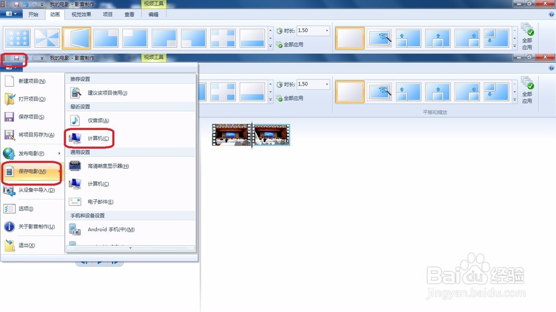This screenshot has width=556, height=312.
Task: Expand the pan and zoom gallery in the upper ribbon
Action: [515, 46]
